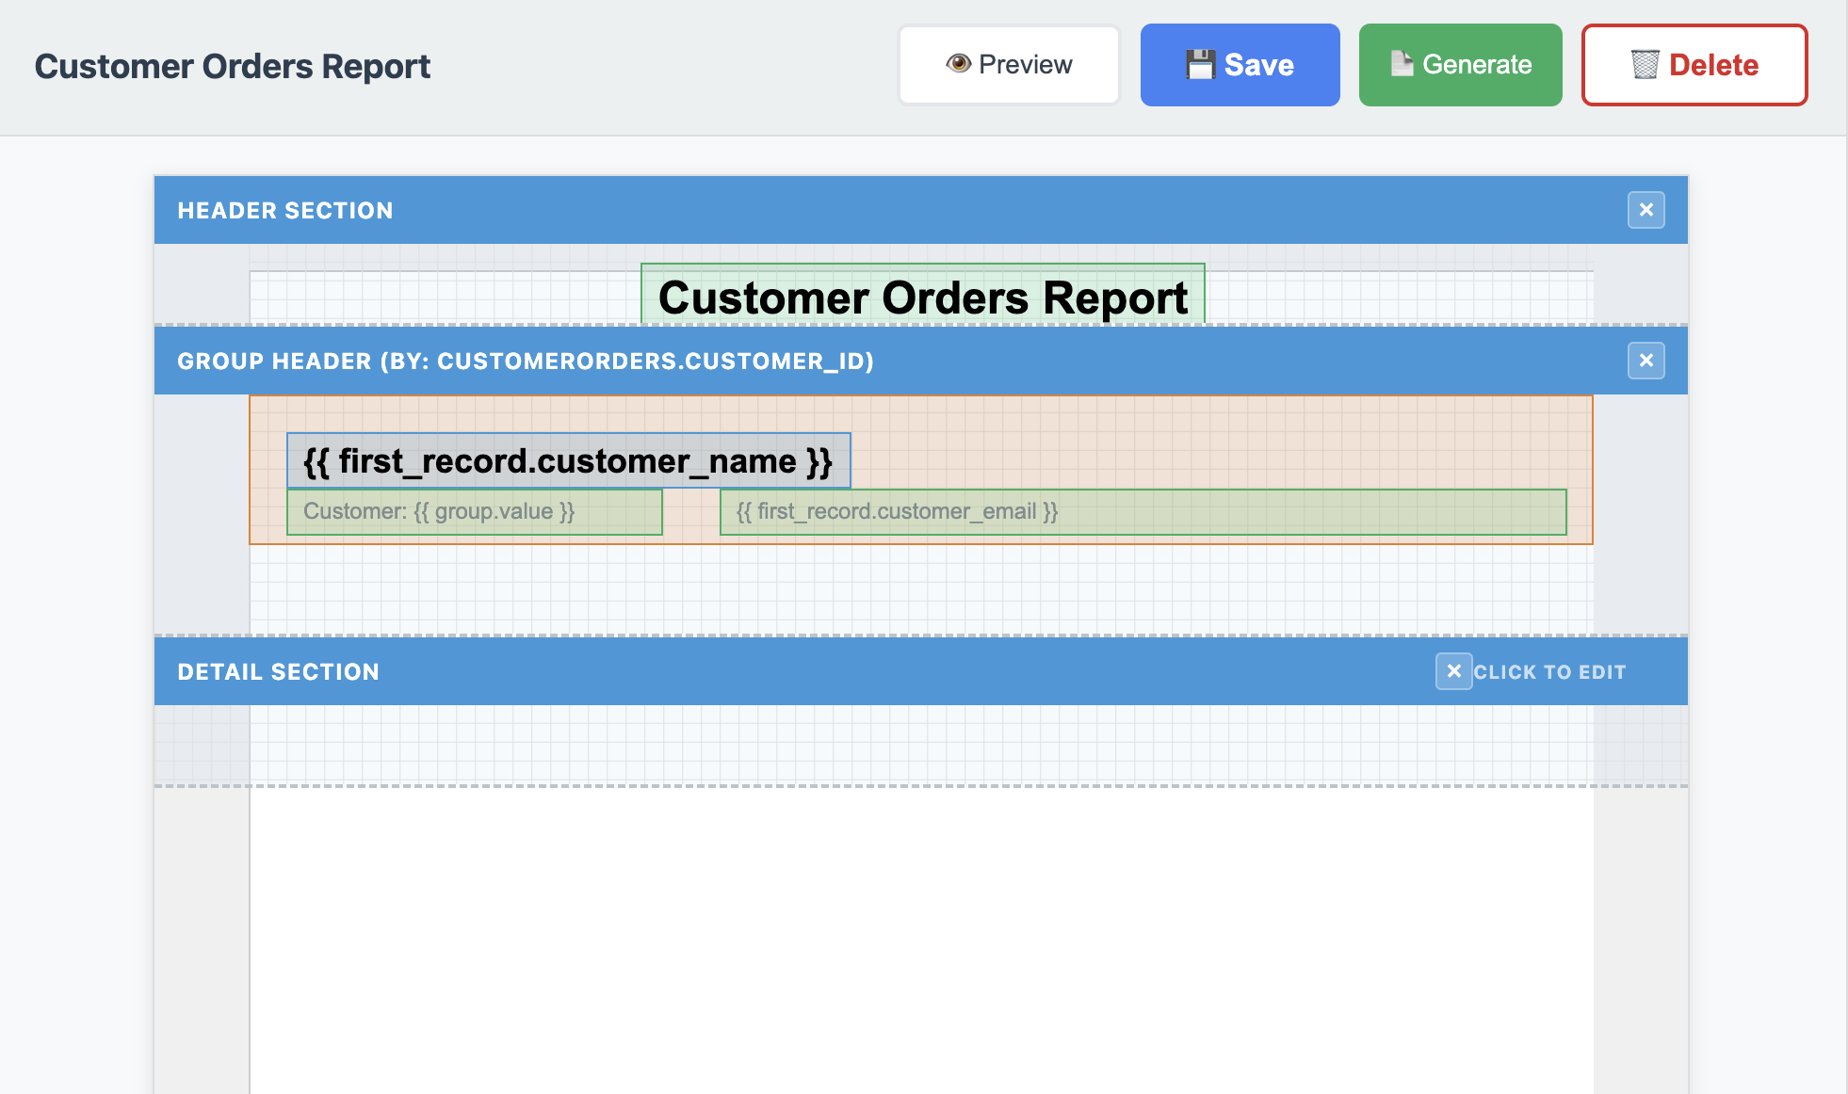Select the Customer Orders Report title element
Image resolution: width=1848 pixels, height=1094 pixels.
(923, 297)
